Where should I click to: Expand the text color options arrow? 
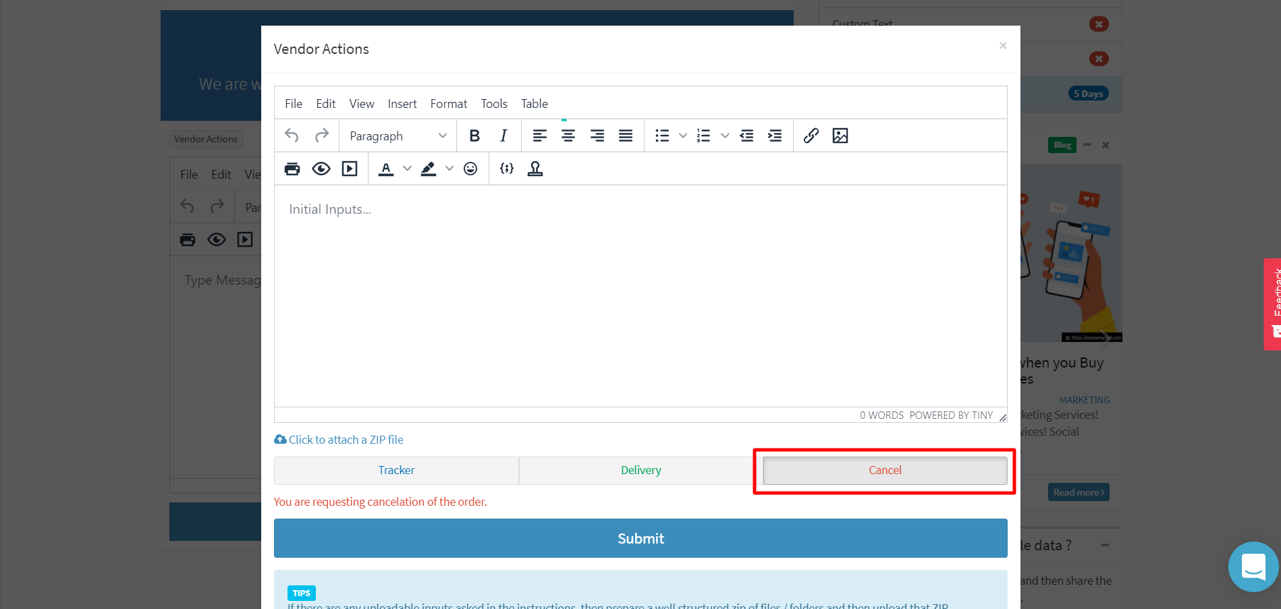407,169
